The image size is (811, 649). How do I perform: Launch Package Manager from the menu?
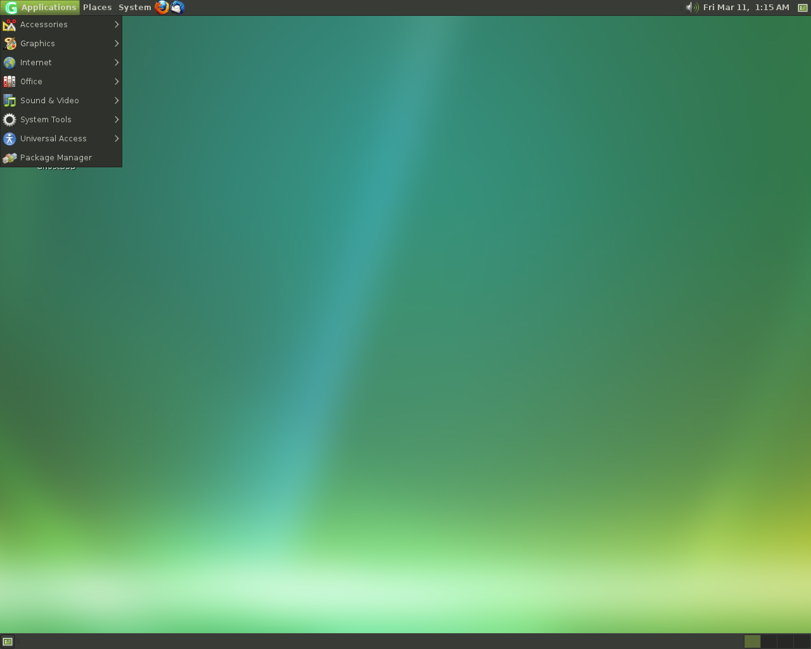point(61,158)
